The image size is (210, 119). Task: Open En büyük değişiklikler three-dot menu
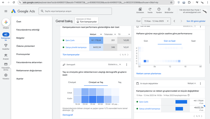[x=200, y=84]
